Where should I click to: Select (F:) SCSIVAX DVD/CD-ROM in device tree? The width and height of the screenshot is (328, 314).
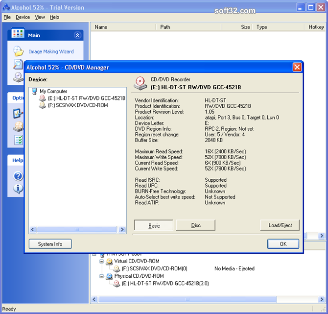tap(78, 105)
